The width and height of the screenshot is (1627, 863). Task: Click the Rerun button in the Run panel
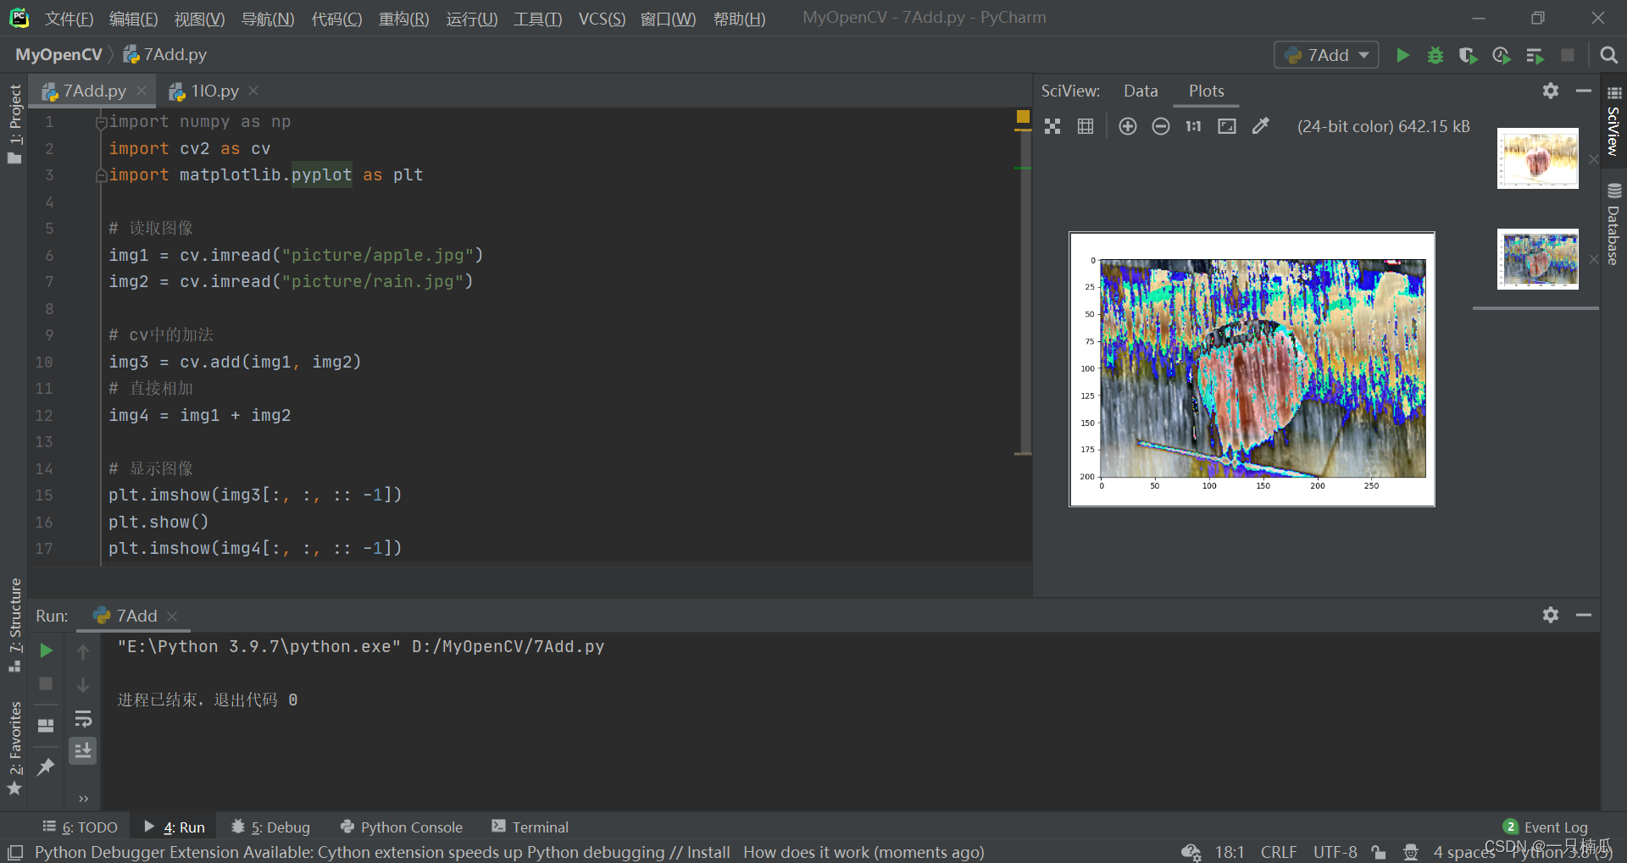point(45,650)
